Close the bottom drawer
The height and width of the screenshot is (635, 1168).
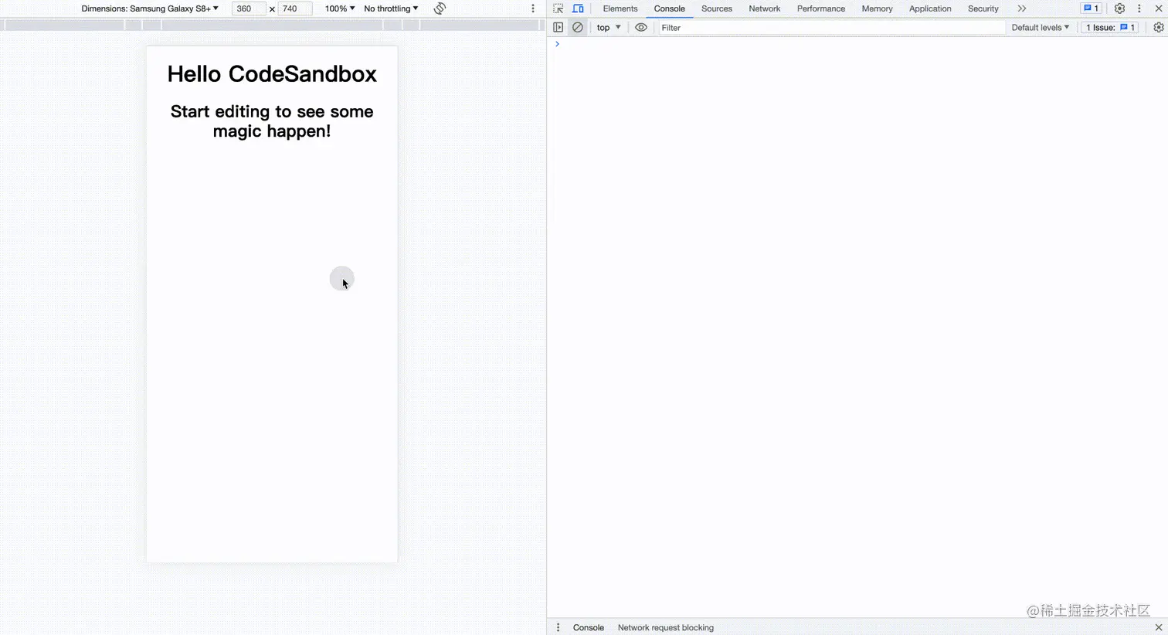tap(1158, 627)
